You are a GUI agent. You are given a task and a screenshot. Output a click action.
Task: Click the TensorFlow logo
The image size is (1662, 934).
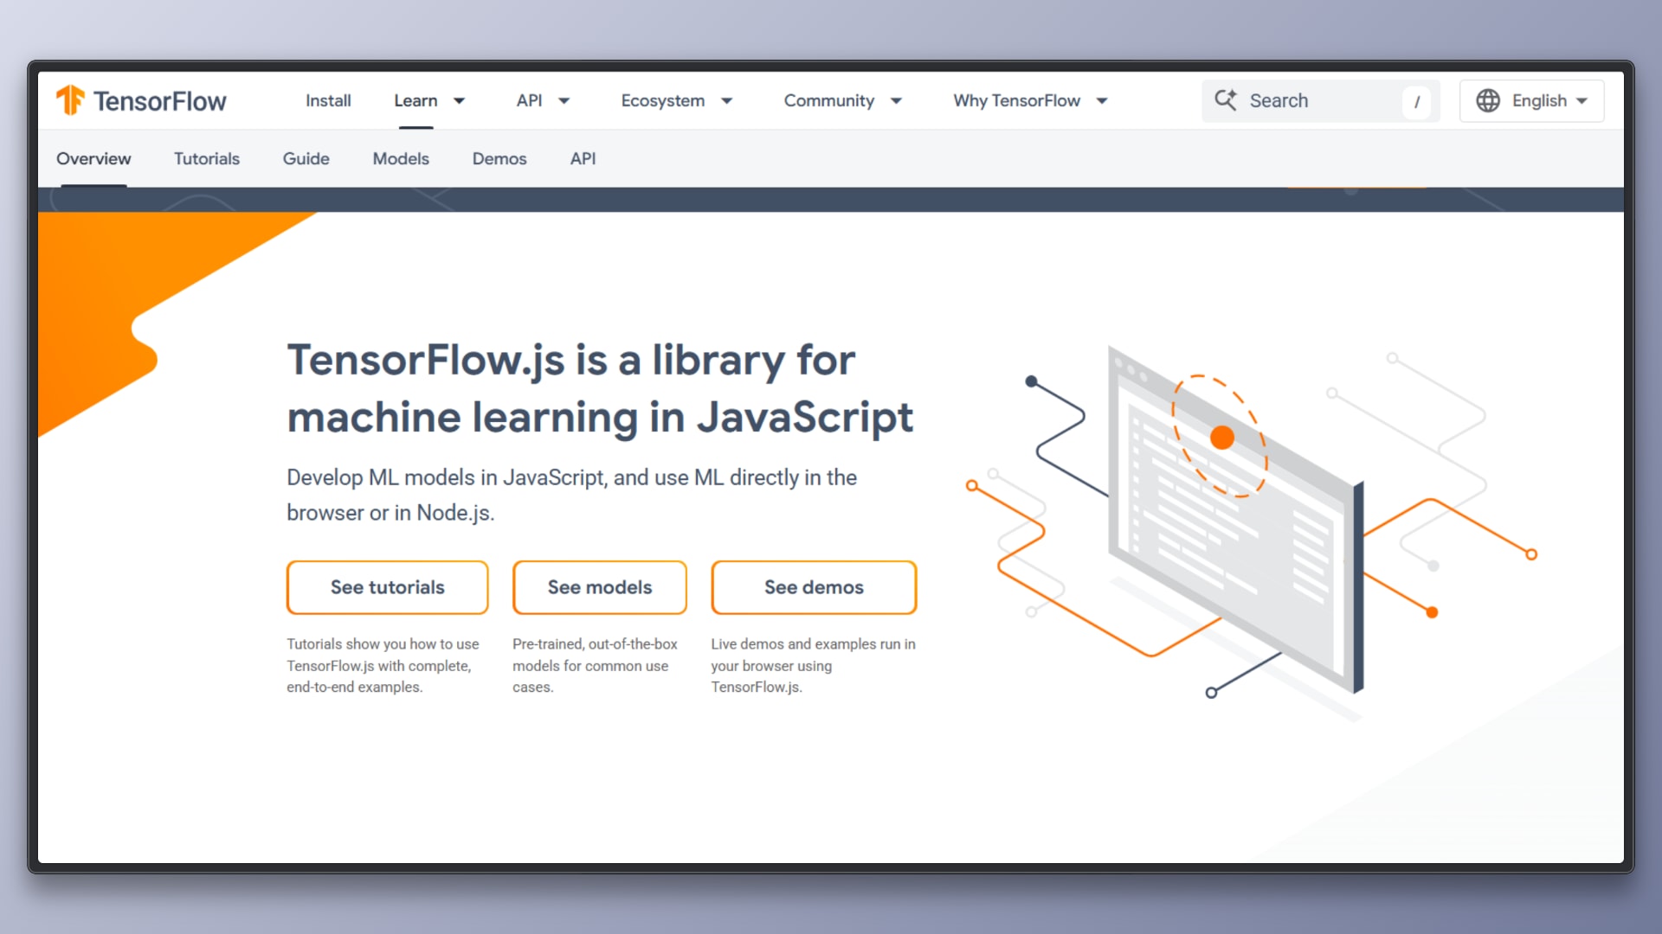click(141, 100)
